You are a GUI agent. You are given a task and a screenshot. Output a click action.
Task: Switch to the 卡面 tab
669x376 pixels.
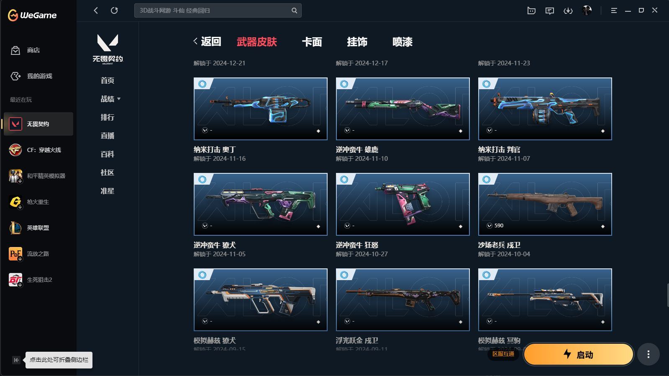(312, 42)
